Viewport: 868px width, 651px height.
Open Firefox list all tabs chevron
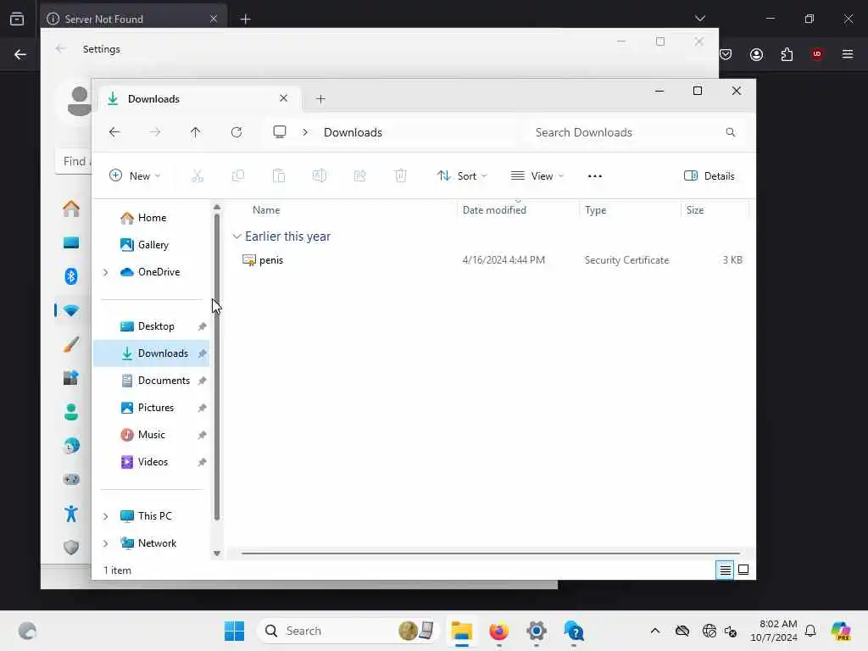coord(699,19)
